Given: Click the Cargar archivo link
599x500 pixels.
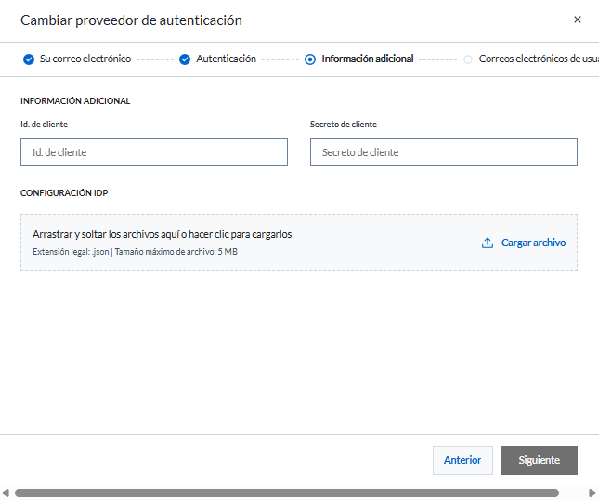Looking at the screenshot, I should (533, 243).
